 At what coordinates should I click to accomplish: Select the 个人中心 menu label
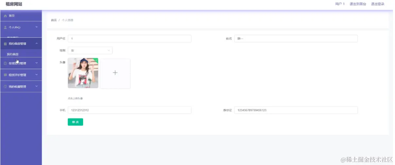[x=14, y=27]
